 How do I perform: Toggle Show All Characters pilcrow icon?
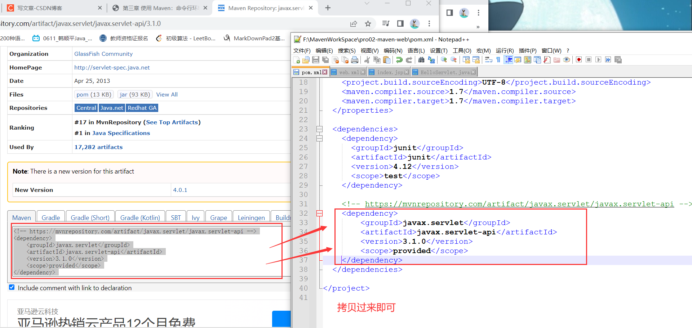[x=498, y=60]
